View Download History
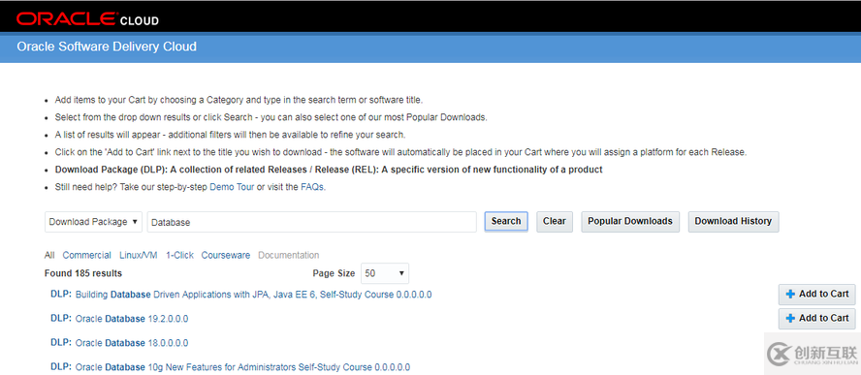Viewport: 861px width, 375px height. point(733,221)
